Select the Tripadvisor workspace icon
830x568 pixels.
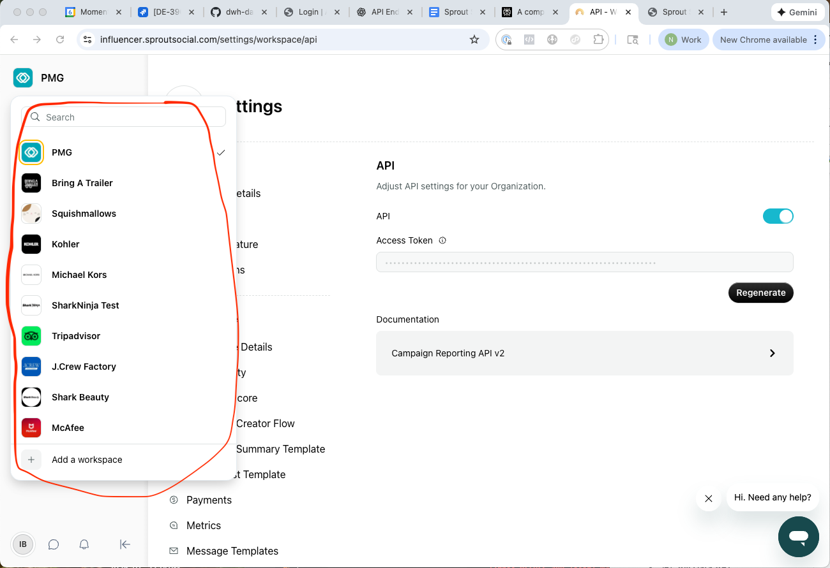click(31, 336)
